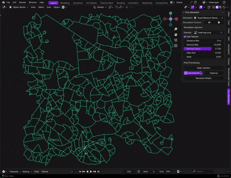The height and width of the screenshot is (178, 231).
Task: Adjust the Density Factor slider
Action: (203, 49)
